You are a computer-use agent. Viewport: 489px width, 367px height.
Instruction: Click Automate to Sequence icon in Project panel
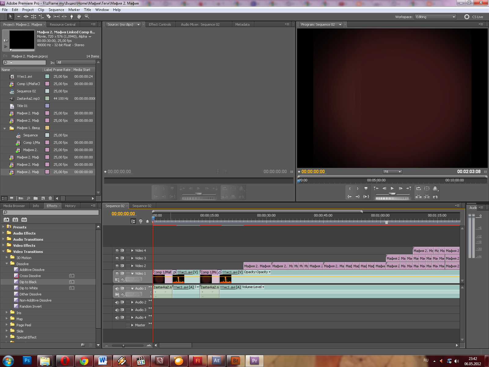point(21,198)
